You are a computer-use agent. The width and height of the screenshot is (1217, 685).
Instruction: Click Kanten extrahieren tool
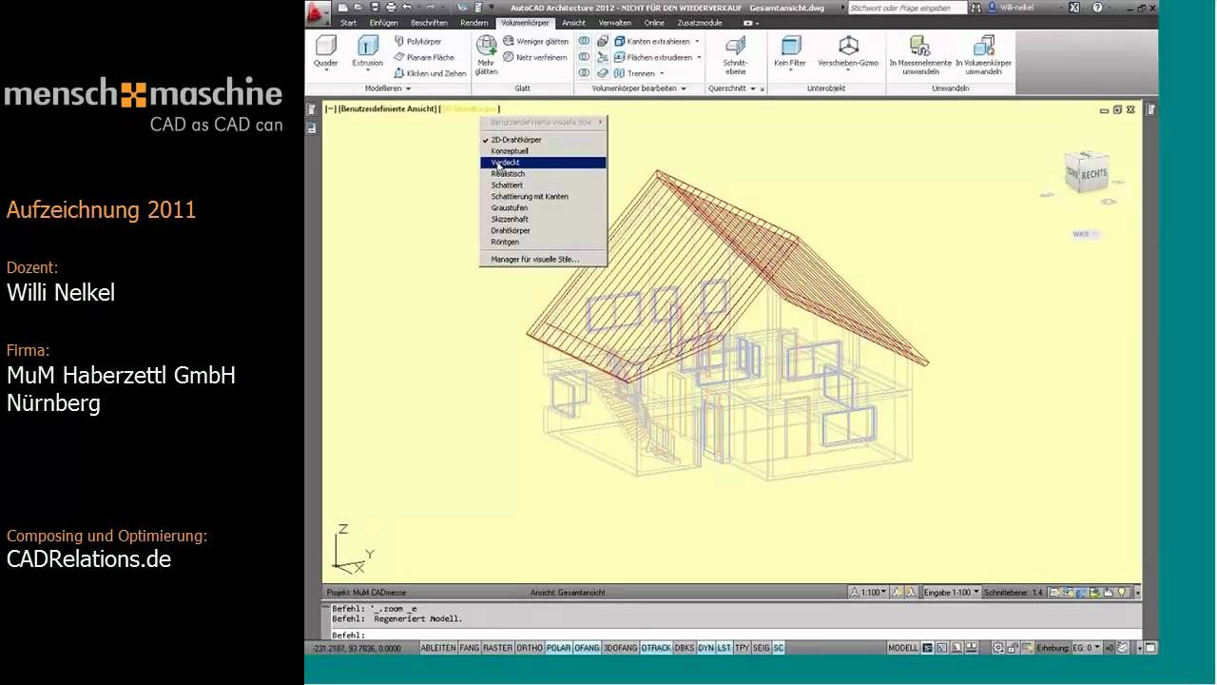(x=651, y=41)
